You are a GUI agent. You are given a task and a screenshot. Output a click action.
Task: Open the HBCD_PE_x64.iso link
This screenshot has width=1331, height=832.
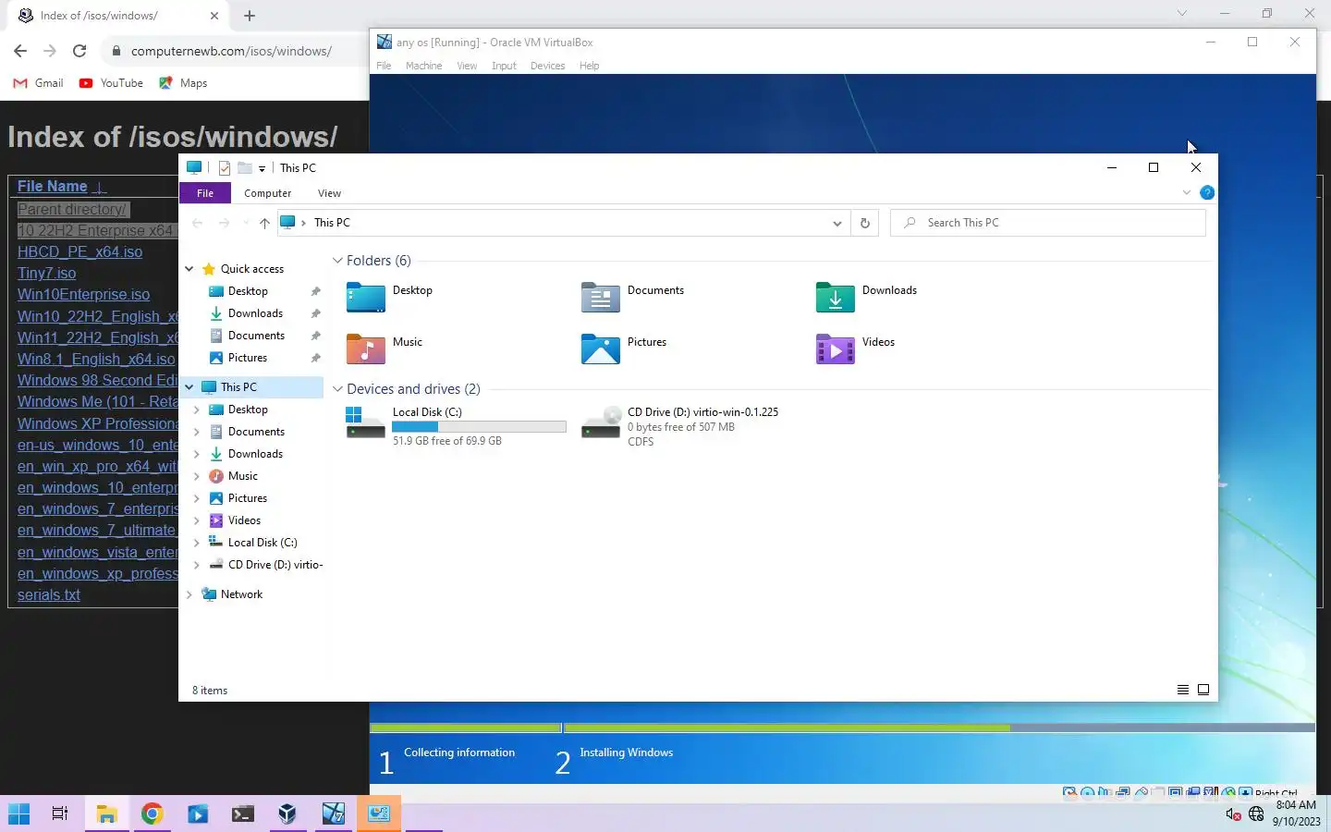(x=79, y=252)
